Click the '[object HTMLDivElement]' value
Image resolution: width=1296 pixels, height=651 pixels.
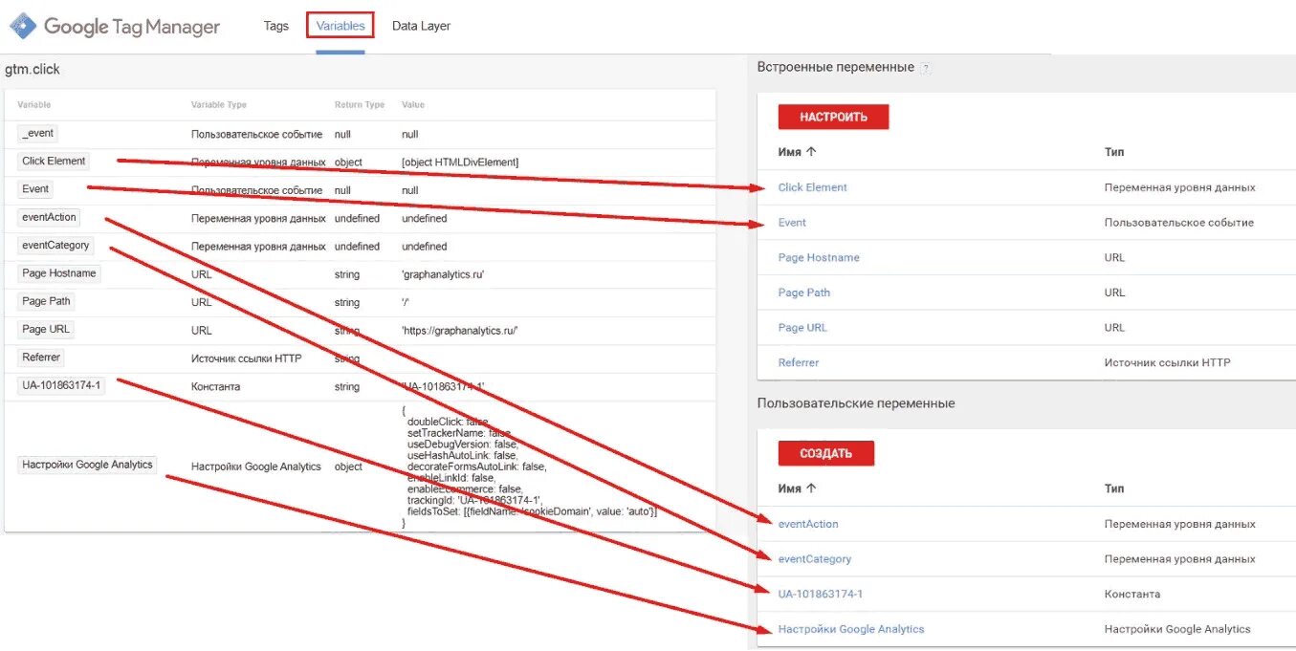[x=460, y=163]
